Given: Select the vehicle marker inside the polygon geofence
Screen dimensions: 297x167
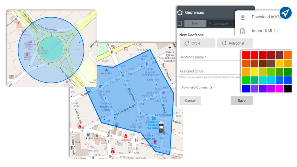Looking at the screenshot, I should coord(162,127).
